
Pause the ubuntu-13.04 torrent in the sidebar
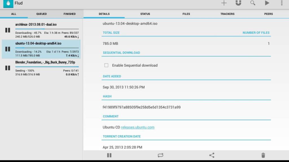[8, 49]
